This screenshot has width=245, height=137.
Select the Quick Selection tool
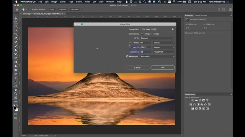[x=16, y=30]
